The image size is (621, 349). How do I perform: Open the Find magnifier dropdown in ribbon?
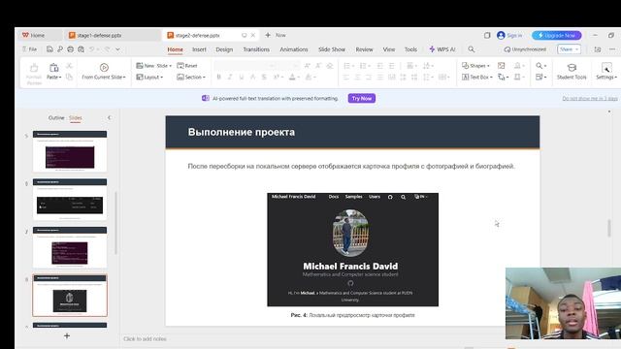545,66
